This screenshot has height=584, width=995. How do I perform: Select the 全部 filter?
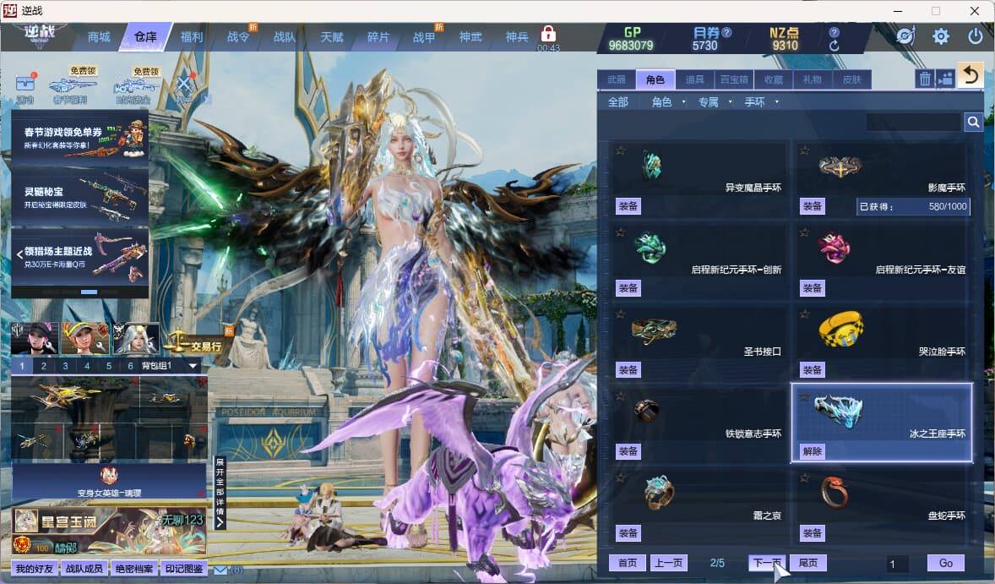[618, 101]
